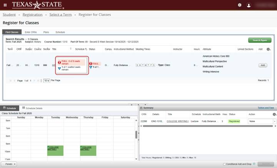277x168 pixels.
Task: Click the Title column sort arrows
Action: pos(70,49)
